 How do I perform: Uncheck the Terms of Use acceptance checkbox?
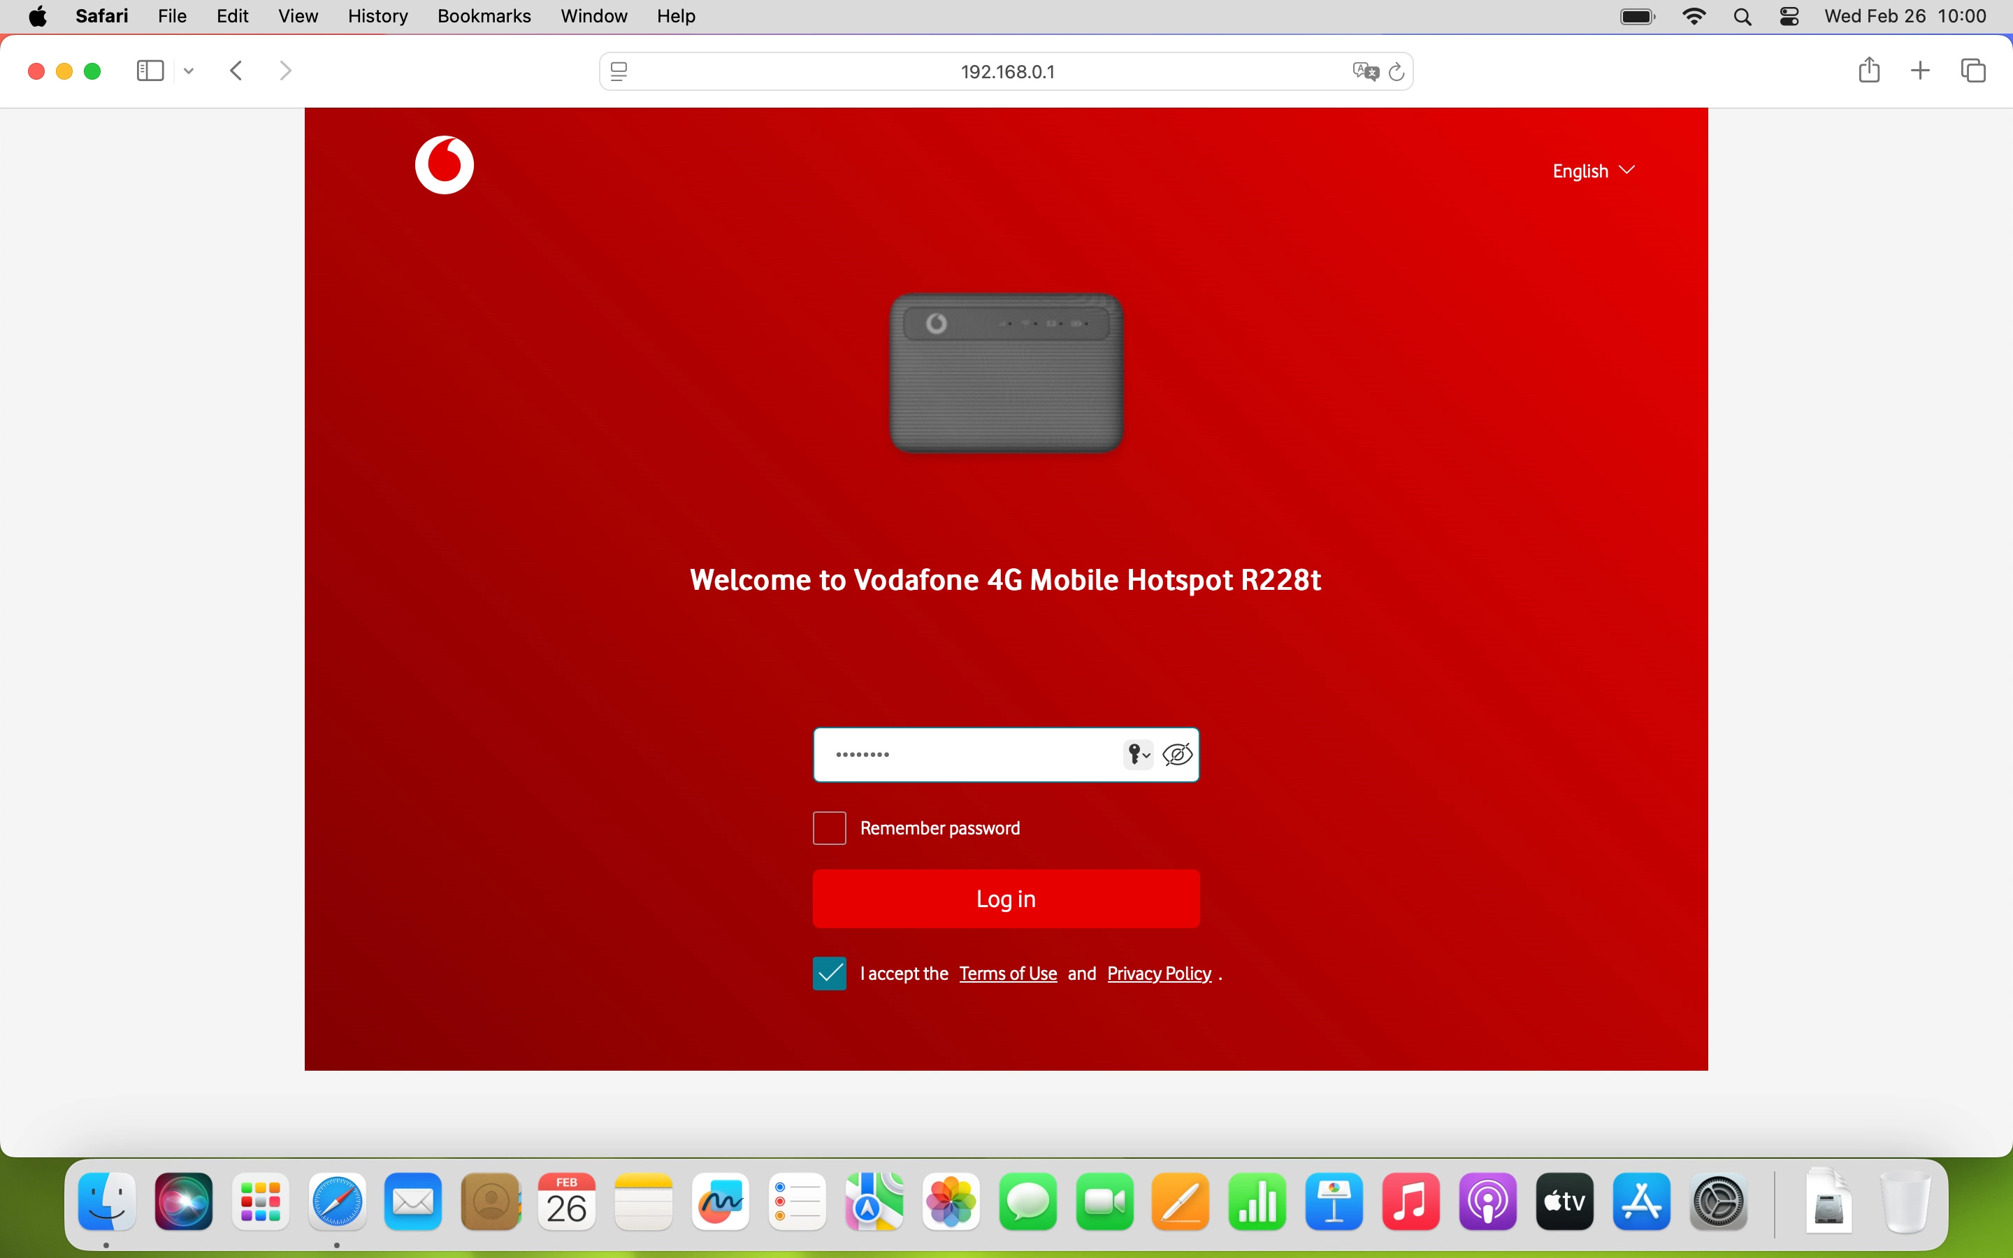(x=828, y=973)
